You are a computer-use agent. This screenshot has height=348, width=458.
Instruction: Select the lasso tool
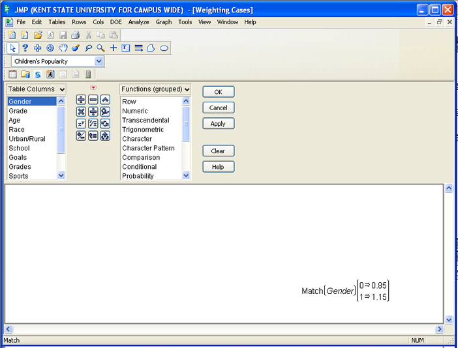pyautogui.click(x=88, y=48)
